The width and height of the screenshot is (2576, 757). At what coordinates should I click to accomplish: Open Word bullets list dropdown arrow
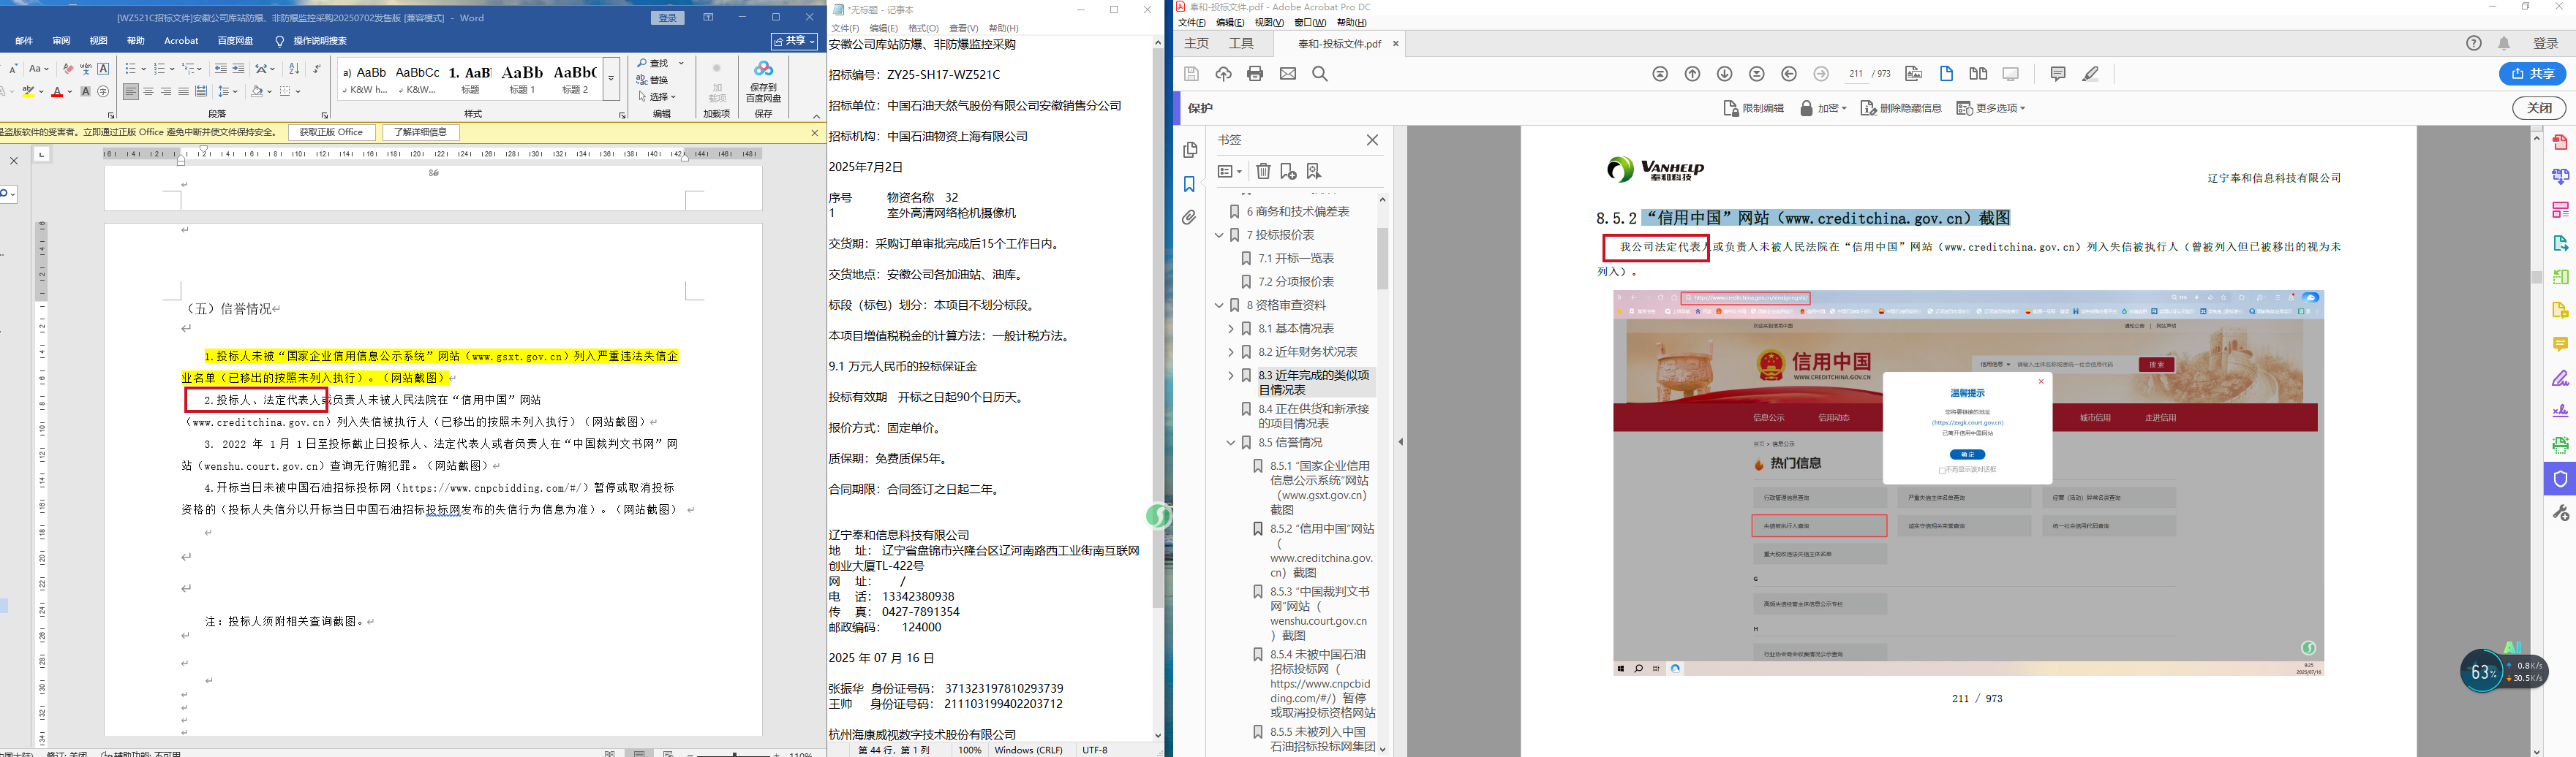pyautogui.click(x=143, y=69)
